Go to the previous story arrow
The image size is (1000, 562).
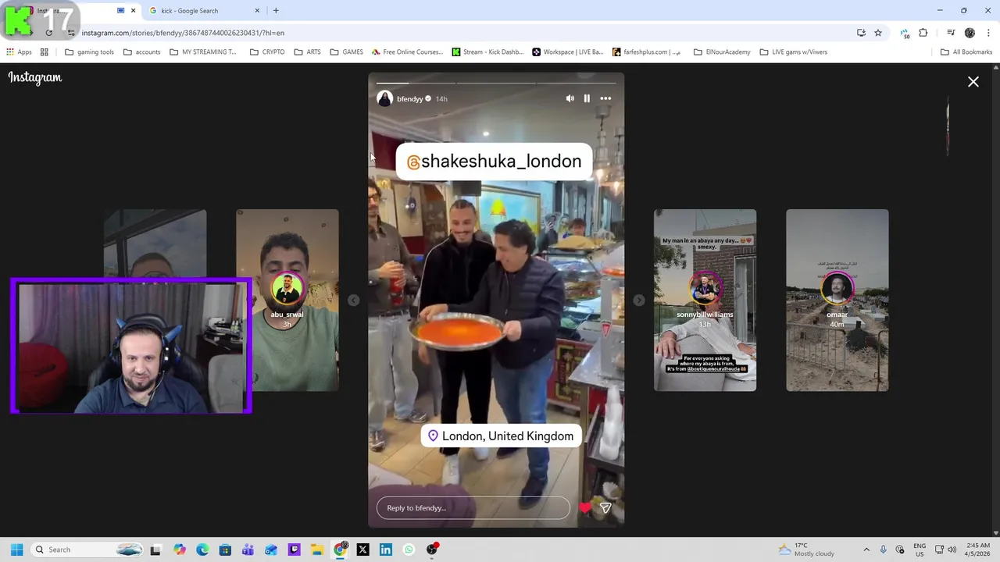pyautogui.click(x=353, y=301)
